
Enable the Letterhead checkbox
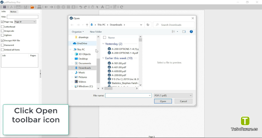[3, 27]
